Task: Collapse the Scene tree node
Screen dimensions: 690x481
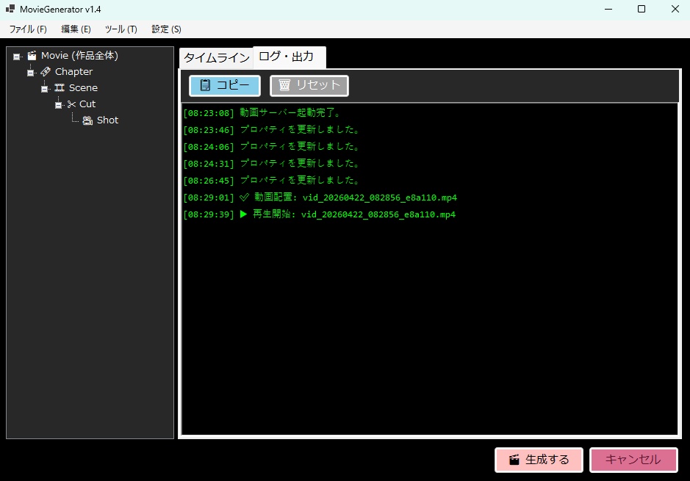Action: coord(44,90)
